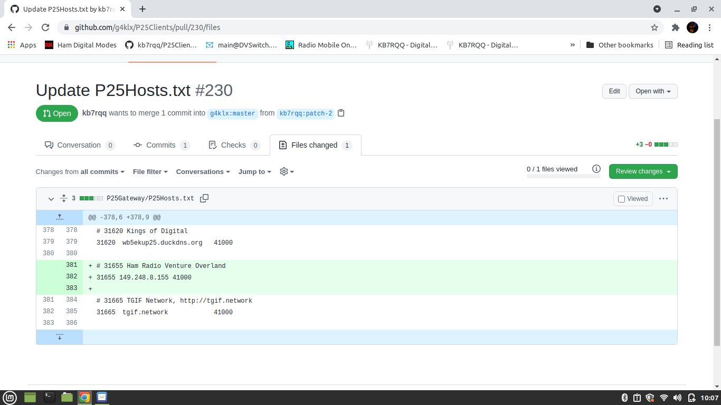Open Chrome extensions puzzle icon
Viewport: 721px width, 405px height.
[x=675, y=27]
